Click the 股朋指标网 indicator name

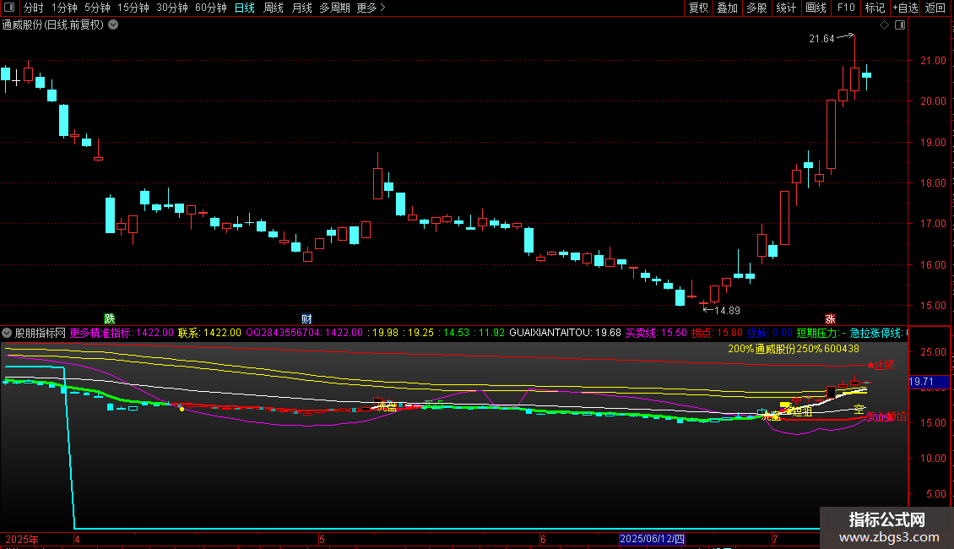(41, 333)
